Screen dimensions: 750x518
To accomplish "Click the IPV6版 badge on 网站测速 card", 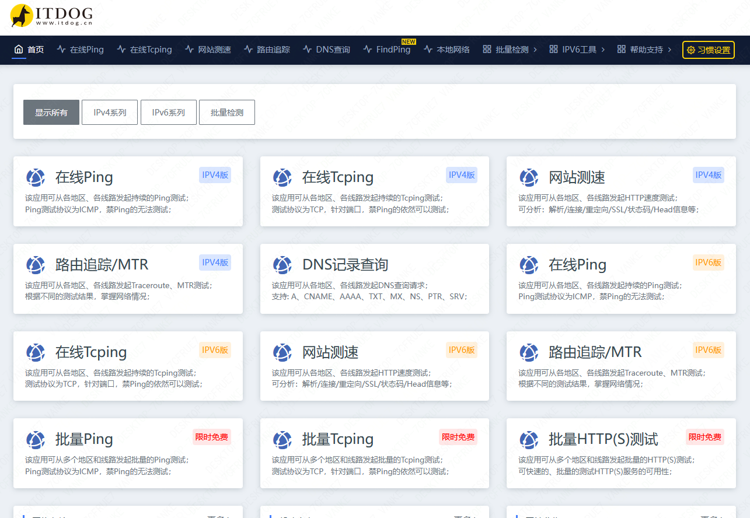I will click(x=461, y=350).
